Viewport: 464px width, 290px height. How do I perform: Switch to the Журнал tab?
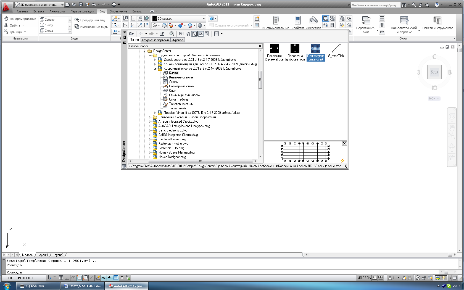click(178, 40)
